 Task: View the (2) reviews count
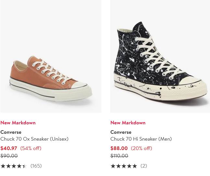coord(144,166)
